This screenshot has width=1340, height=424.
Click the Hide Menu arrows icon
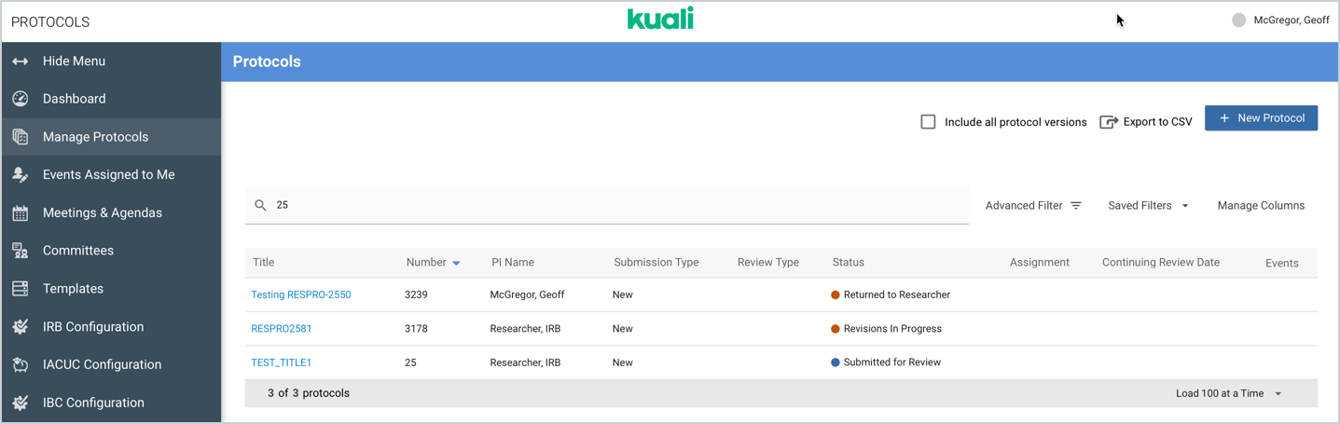[x=21, y=62]
